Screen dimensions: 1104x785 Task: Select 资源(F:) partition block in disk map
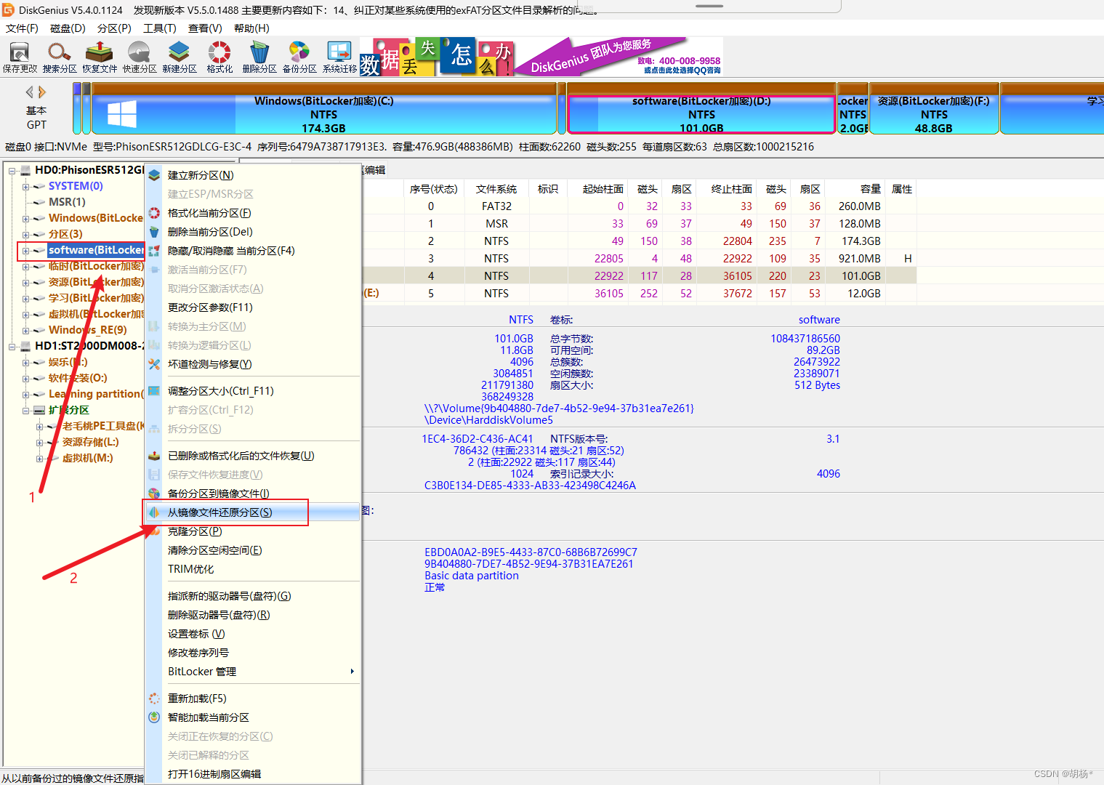pyautogui.click(x=934, y=108)
